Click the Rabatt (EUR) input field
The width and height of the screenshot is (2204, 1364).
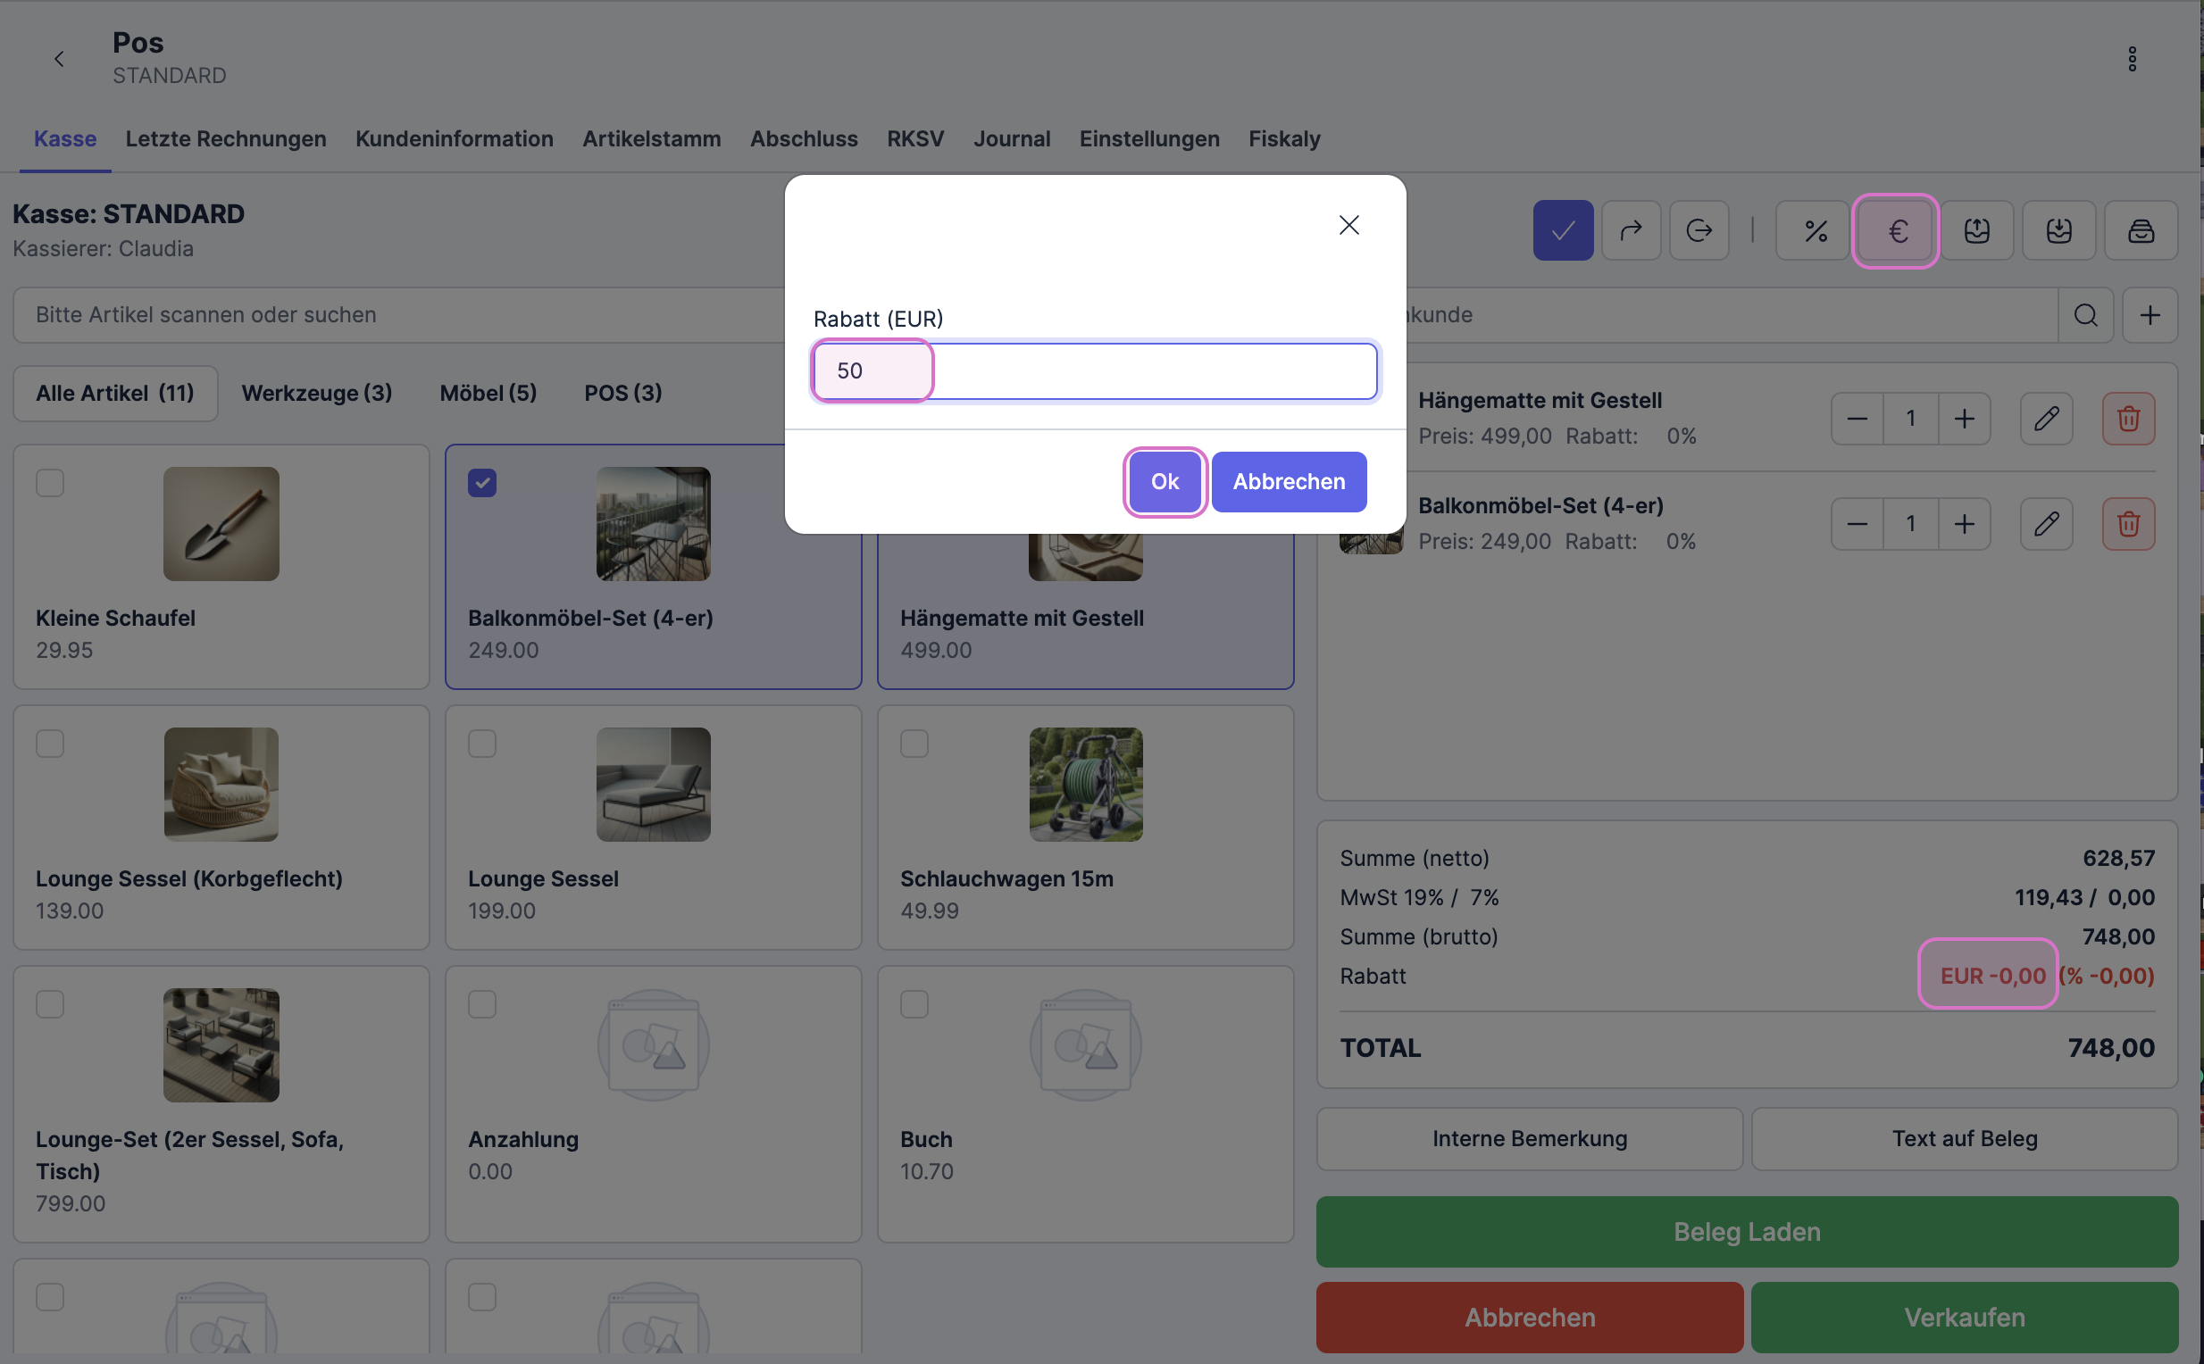[x=1094, y=370]
